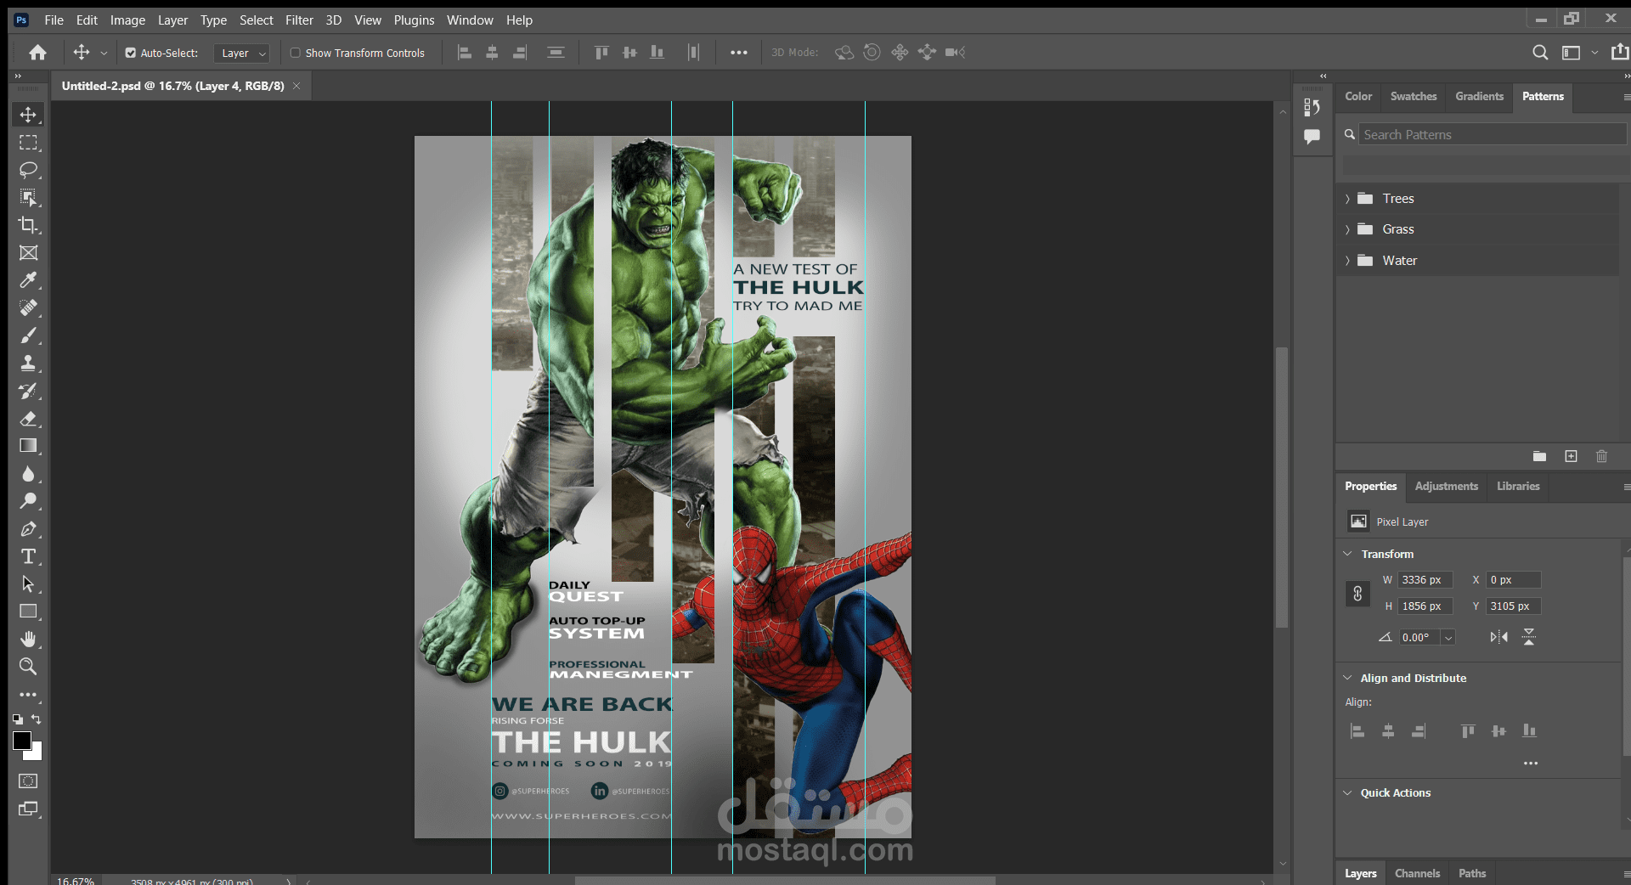
Task: Toggle the Auto-Select checkbox
Action: click(130, 53)
